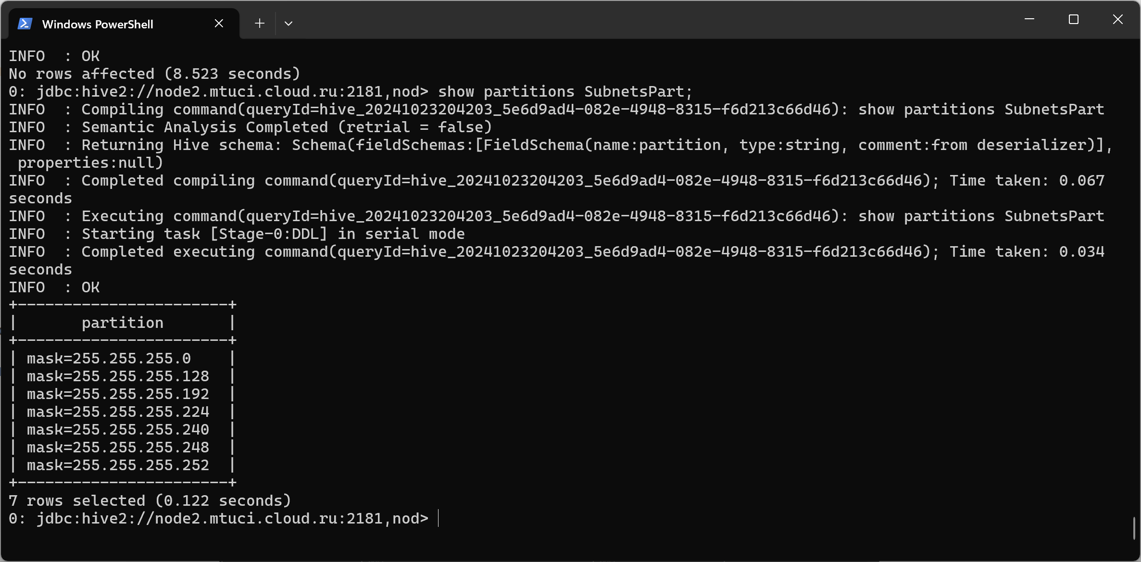Minimize the terminal window
Image resolution: width=1141 pixels, height=562 pixels.
click(1029, 19)
